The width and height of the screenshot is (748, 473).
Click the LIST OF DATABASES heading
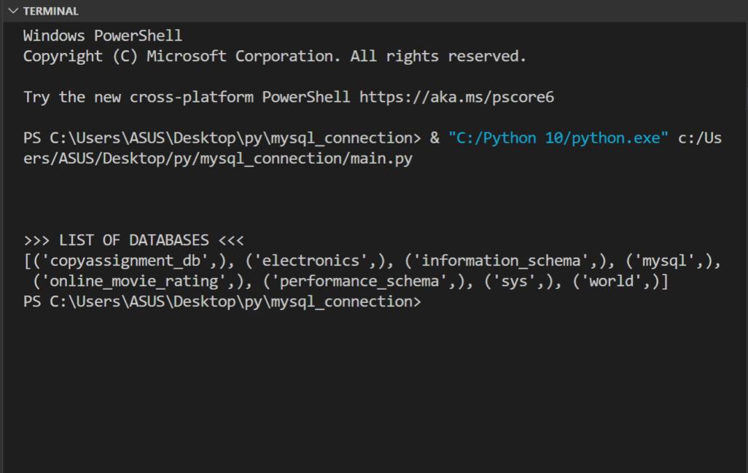click(133, 240)
